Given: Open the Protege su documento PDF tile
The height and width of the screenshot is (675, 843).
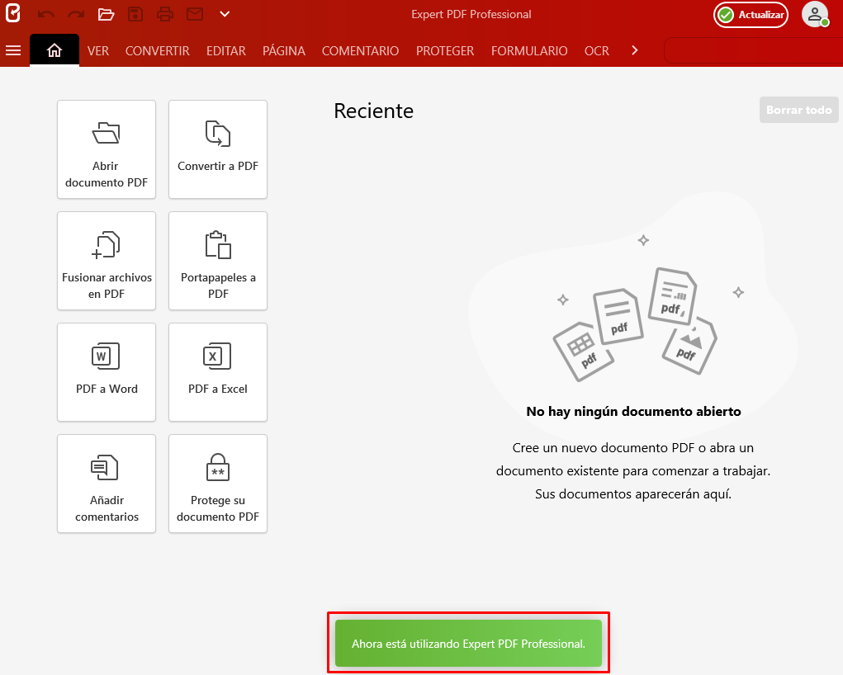Looking at the screenshot, I should (218, 483).
